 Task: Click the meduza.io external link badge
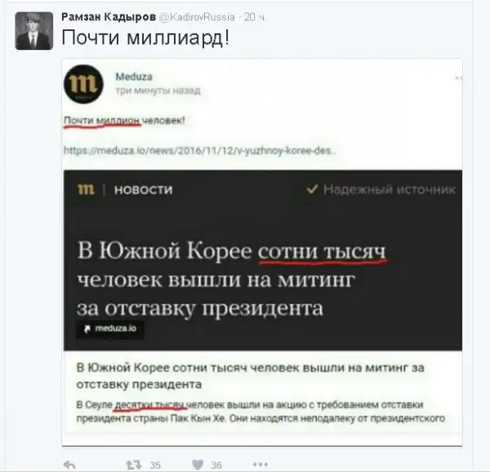click(x=110, y=328)
